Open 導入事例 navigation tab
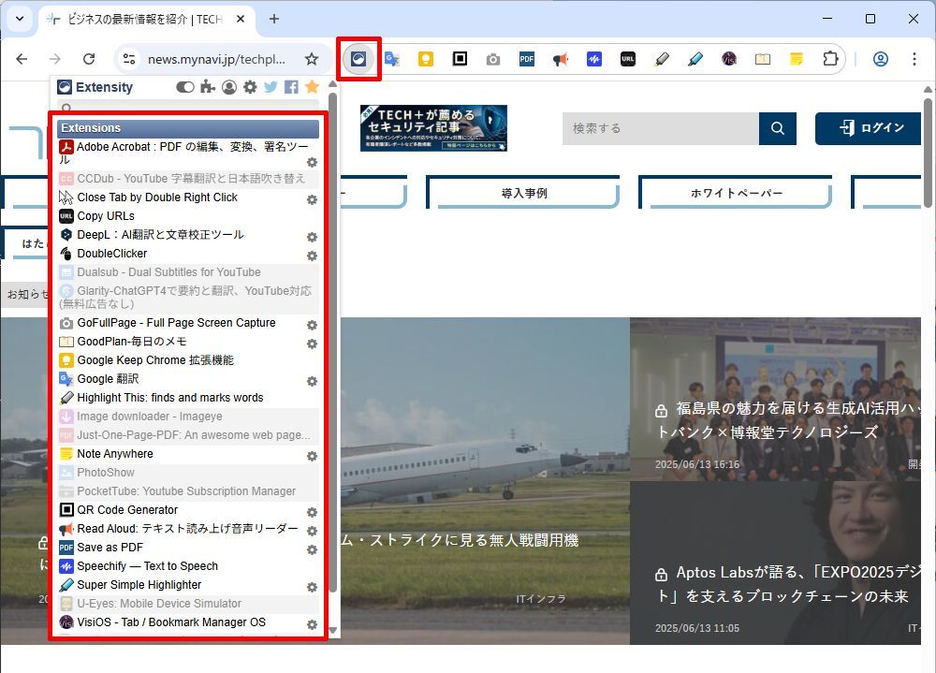The height and width of the screenshot is (673, 936). 523,192
